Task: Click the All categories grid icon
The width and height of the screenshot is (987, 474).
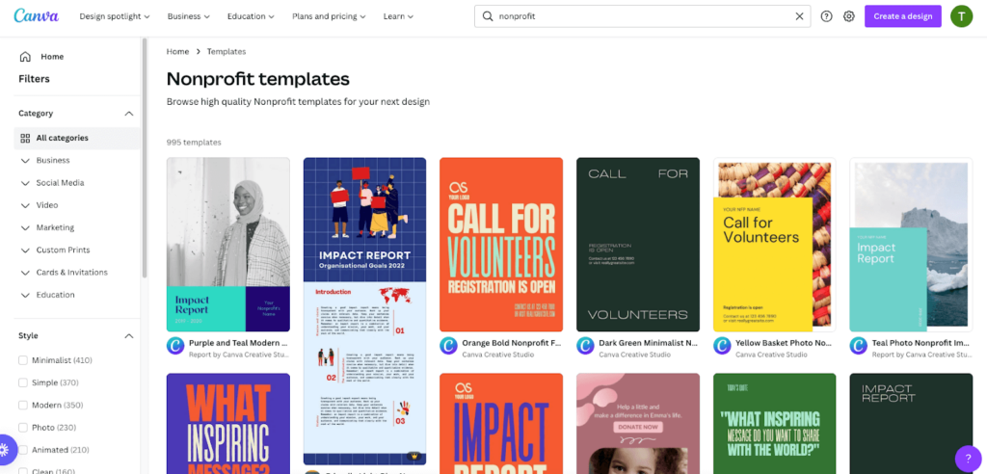Action: pyautogui.click(x=25, y=138)
